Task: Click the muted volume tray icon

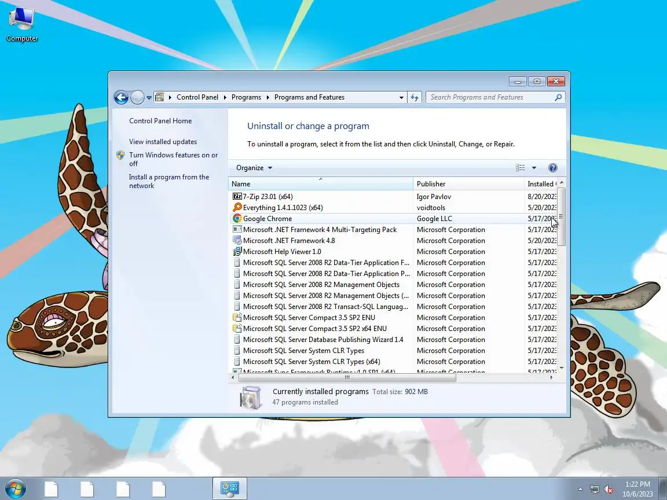Action: 609,490
